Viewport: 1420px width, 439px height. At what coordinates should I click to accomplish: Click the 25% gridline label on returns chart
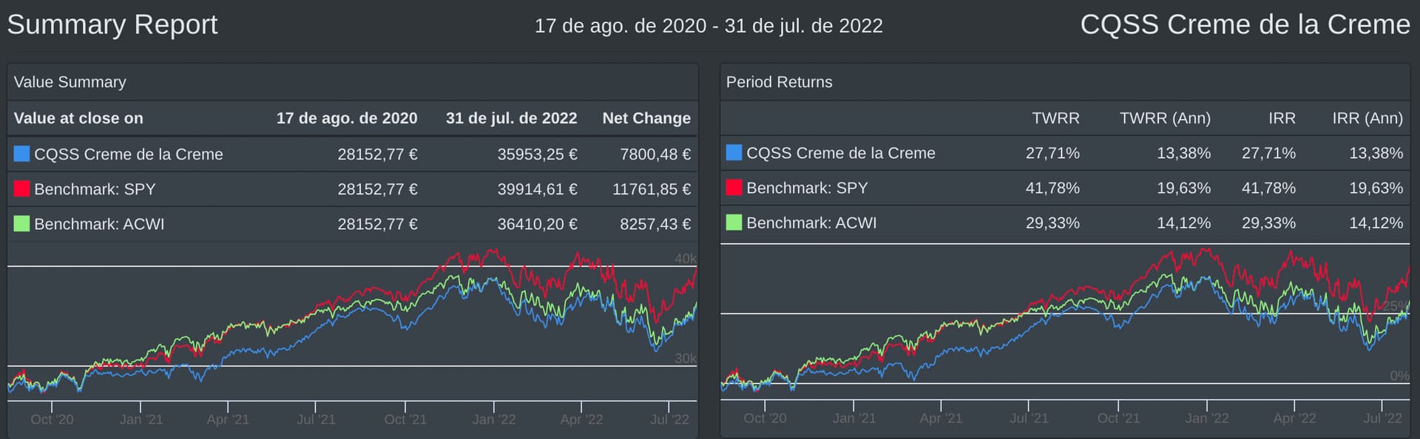1396,306
